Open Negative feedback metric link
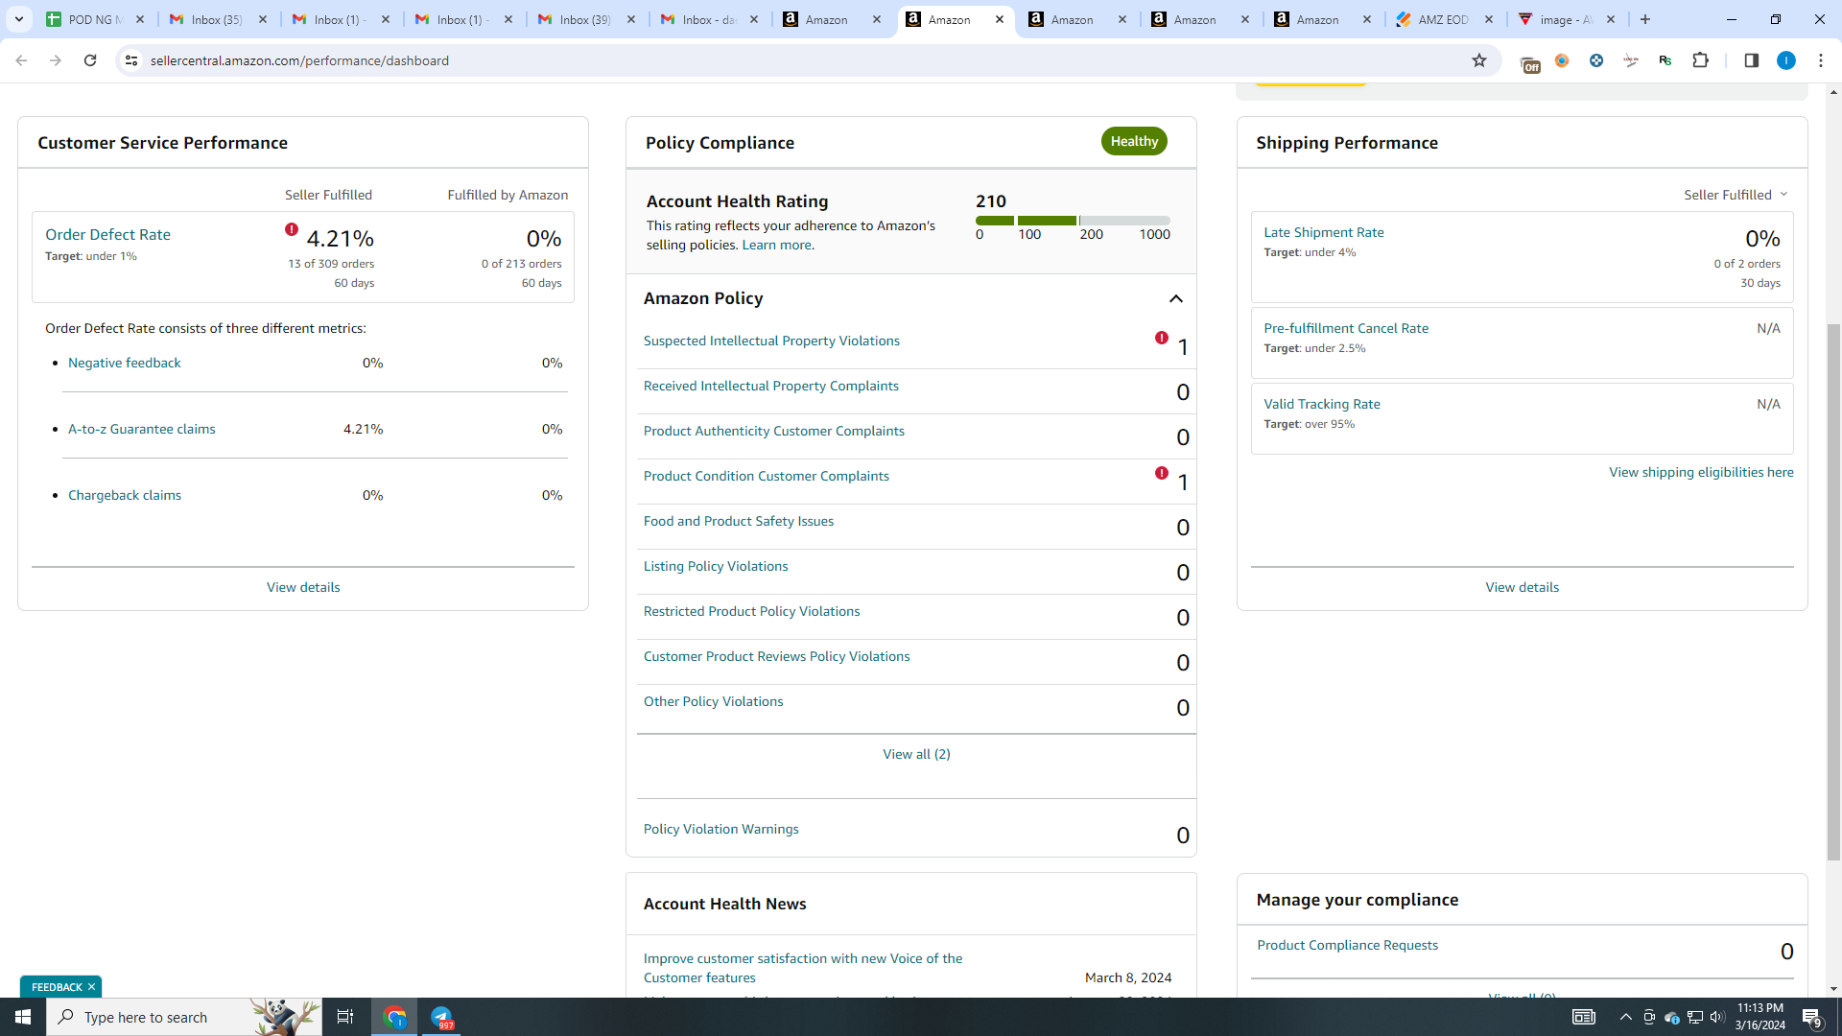The image size is (1842, 1036). [124, 363]
